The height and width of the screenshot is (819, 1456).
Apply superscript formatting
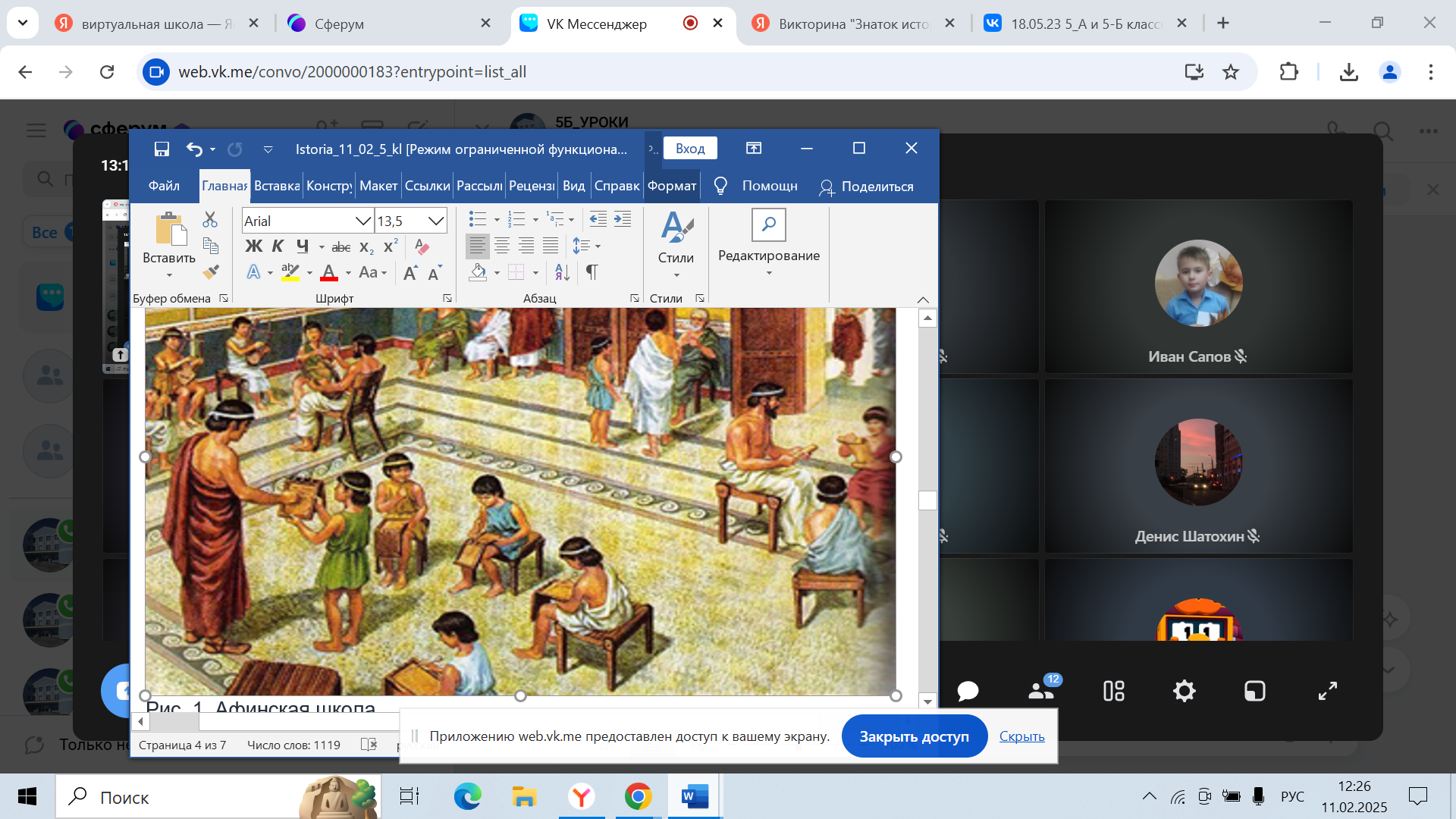(x=391, y=246)
